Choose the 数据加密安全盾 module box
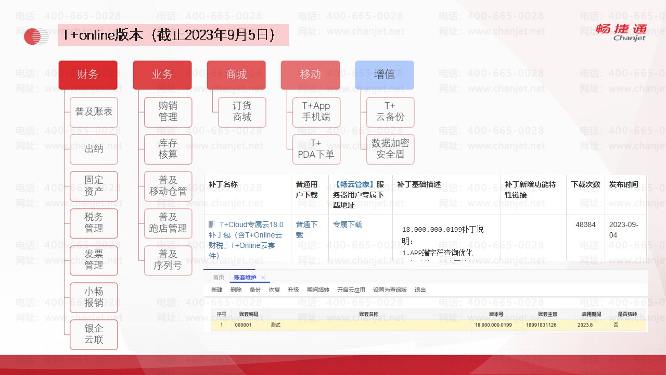The height and width of the screenshot is (375, 666). pyautogui.click(x=390, y=149)
